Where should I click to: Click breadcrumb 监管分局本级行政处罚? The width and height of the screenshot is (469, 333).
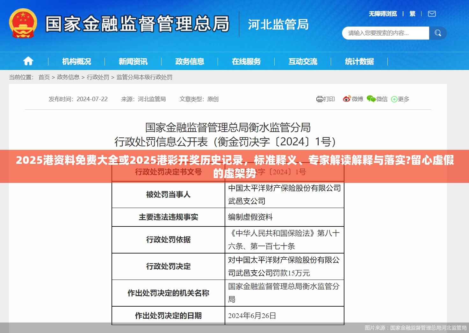pos(144,77)
